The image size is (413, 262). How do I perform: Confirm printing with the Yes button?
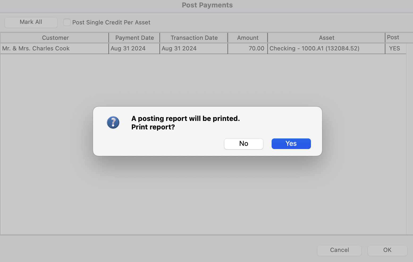291,144
